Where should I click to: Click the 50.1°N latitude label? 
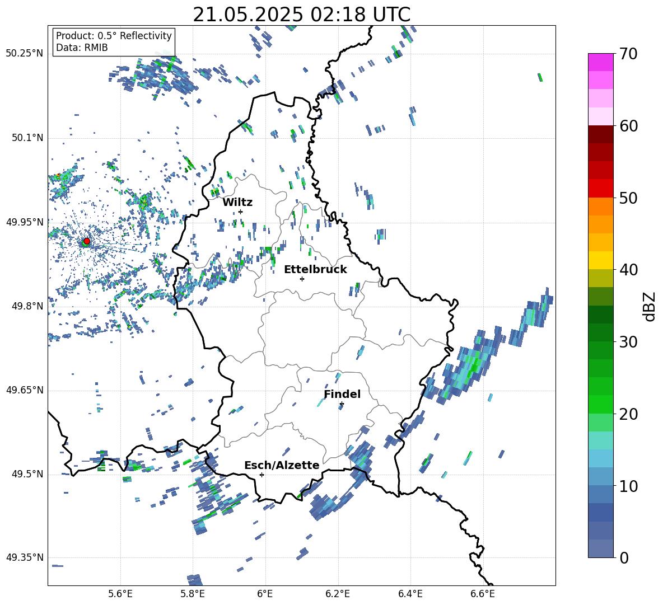27,138
